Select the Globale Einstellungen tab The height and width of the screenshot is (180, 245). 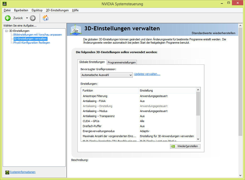[92, 62]
